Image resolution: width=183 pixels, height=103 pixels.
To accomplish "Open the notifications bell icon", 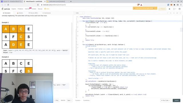I will [x=170, y=9].
